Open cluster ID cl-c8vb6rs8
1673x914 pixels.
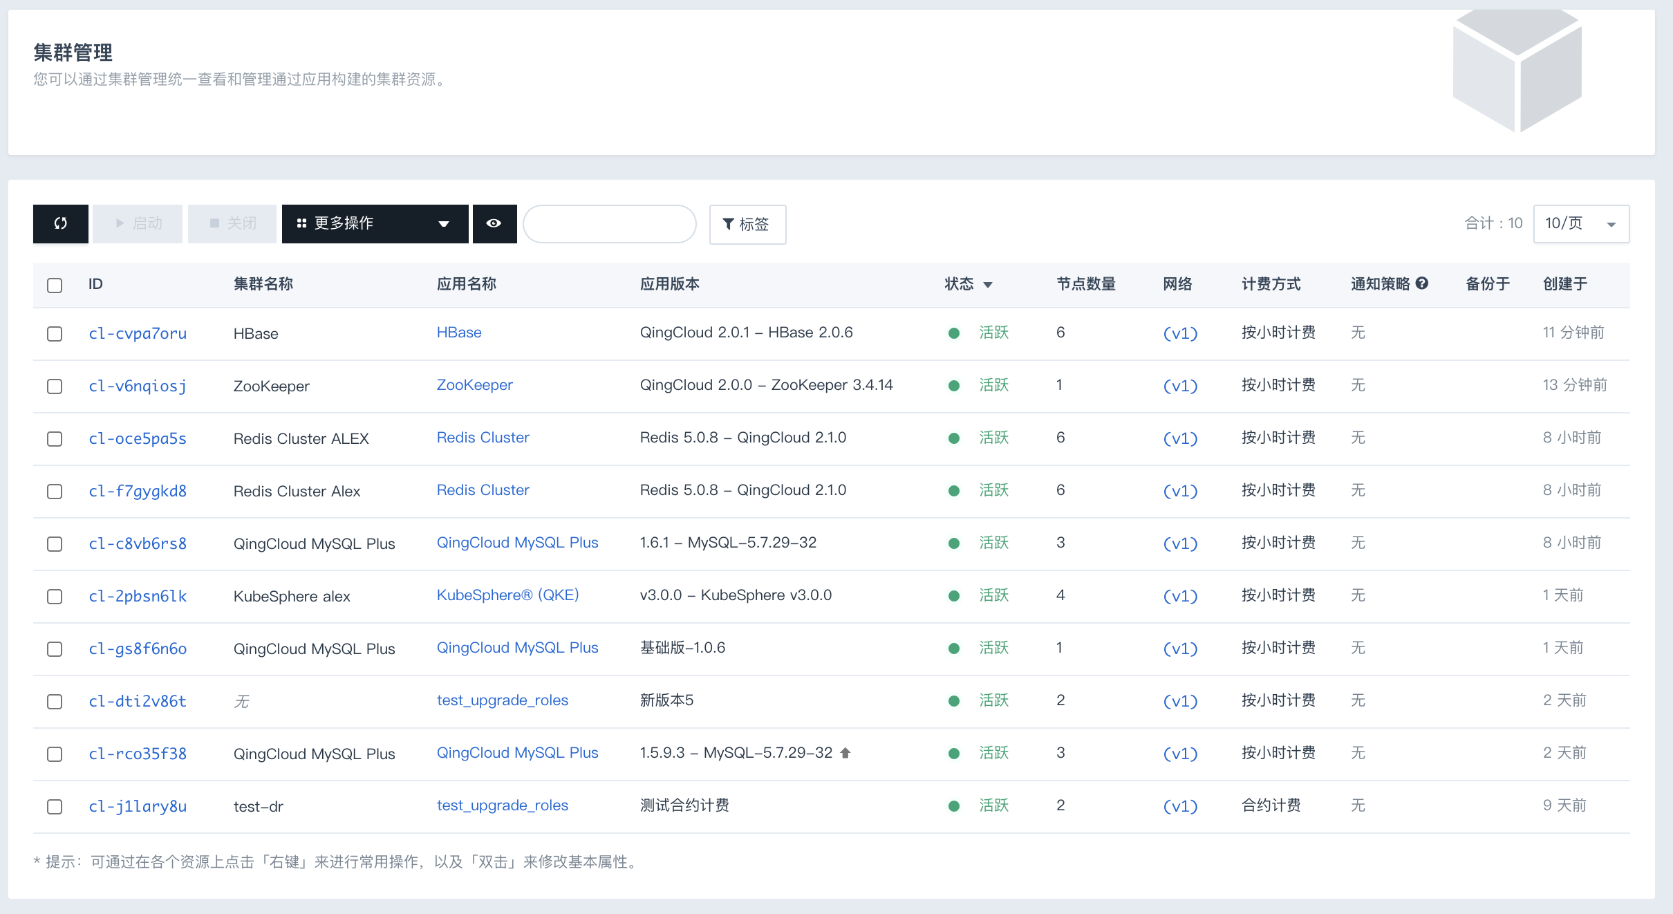[138, 543]
